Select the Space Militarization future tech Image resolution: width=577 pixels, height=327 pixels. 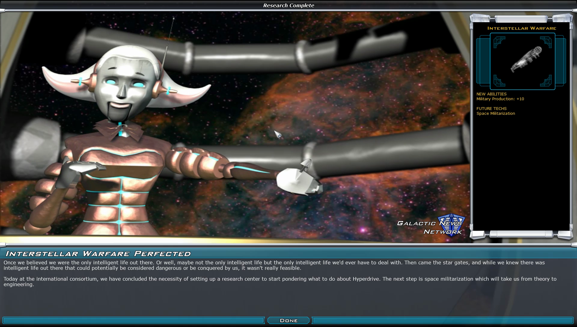[496, 113]
